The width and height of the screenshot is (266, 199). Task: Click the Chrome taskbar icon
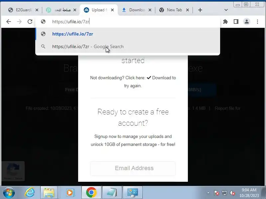click(91, 193)
